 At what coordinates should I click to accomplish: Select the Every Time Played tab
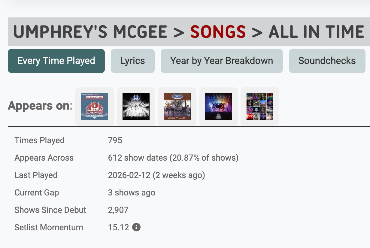click(x=56, y=61)
